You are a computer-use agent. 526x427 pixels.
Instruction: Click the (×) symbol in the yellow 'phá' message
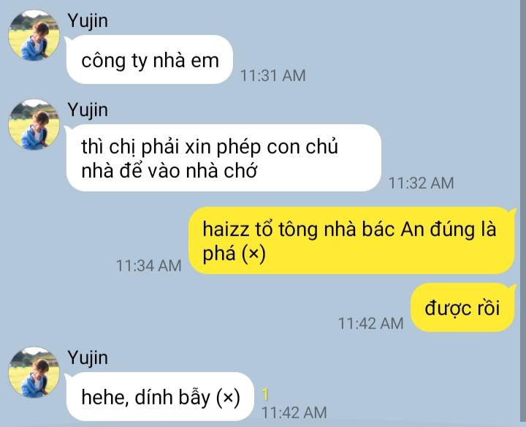tap(254, 253)
